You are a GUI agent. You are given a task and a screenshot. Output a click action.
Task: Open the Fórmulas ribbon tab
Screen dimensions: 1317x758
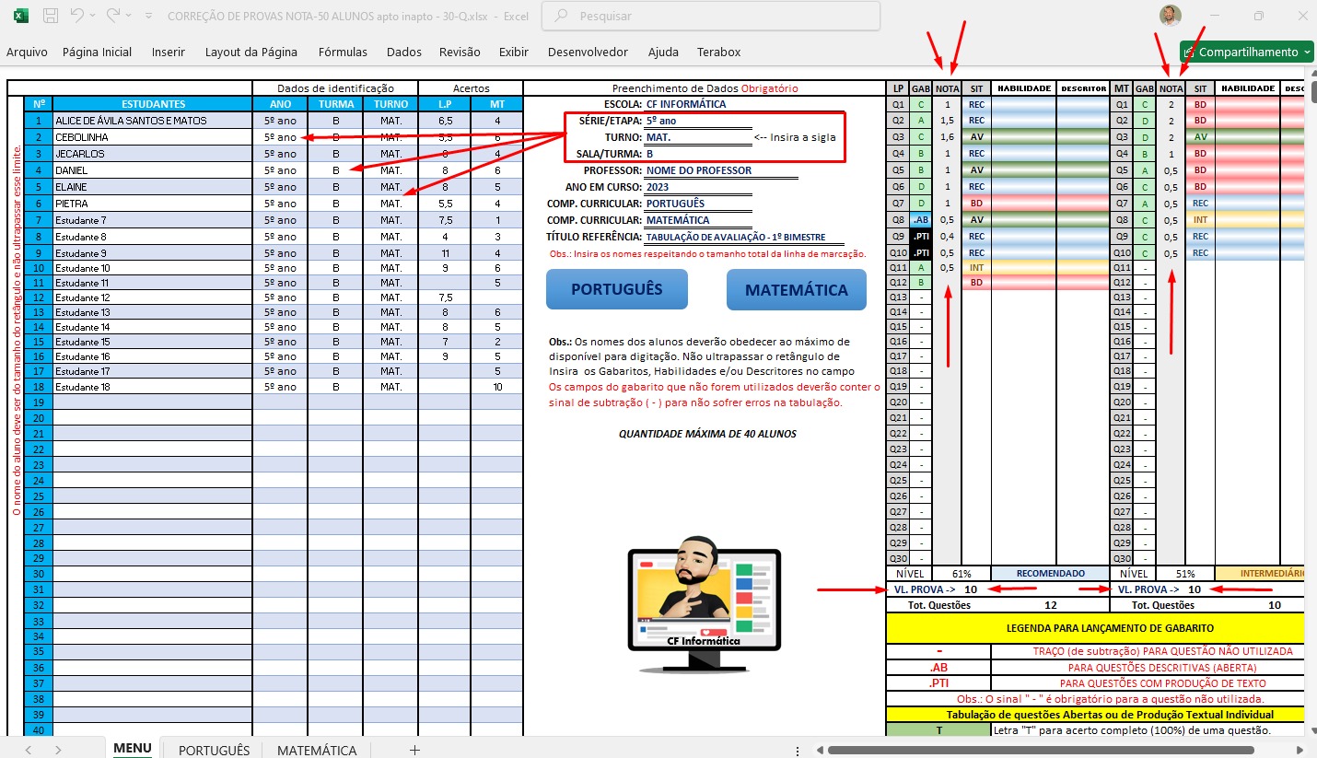click(343, 52)
